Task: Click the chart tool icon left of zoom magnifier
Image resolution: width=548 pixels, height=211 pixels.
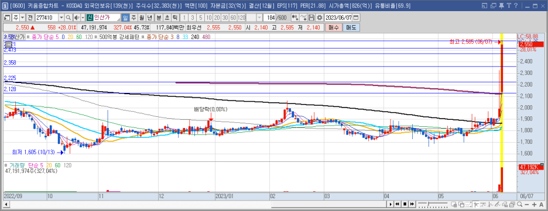Action: (512, 204)
